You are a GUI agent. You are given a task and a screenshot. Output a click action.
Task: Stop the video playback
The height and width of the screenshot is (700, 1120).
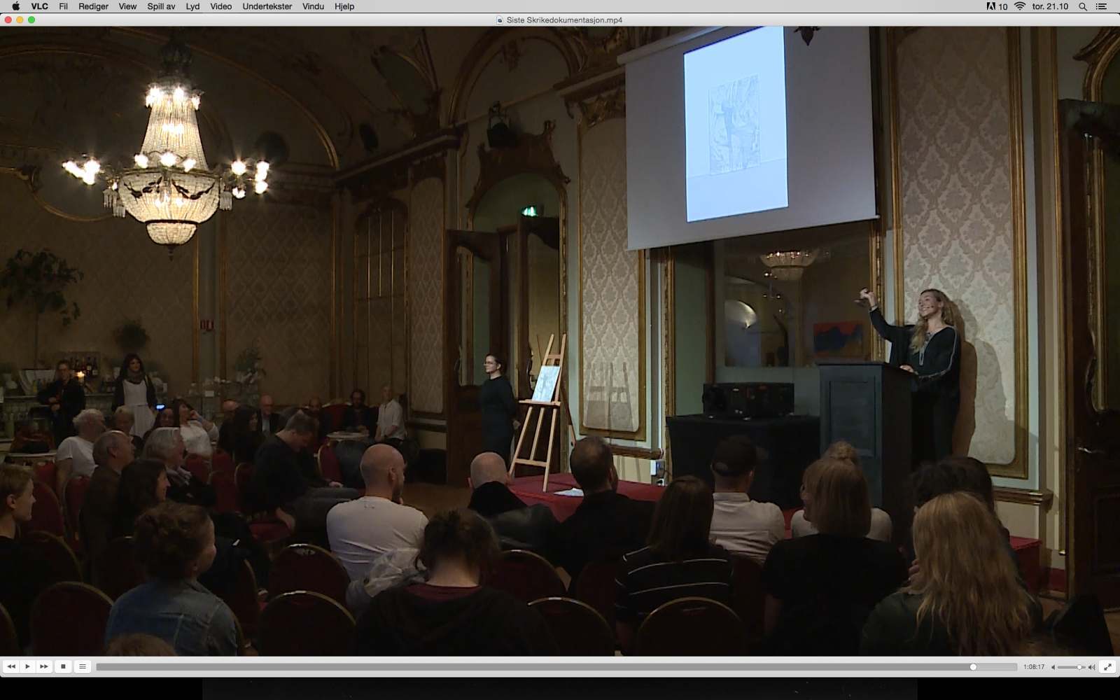(x=63, y=666)
